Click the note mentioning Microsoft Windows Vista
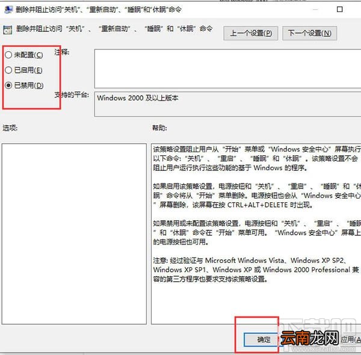Screen dimensions: 361x355 (256, 270)
